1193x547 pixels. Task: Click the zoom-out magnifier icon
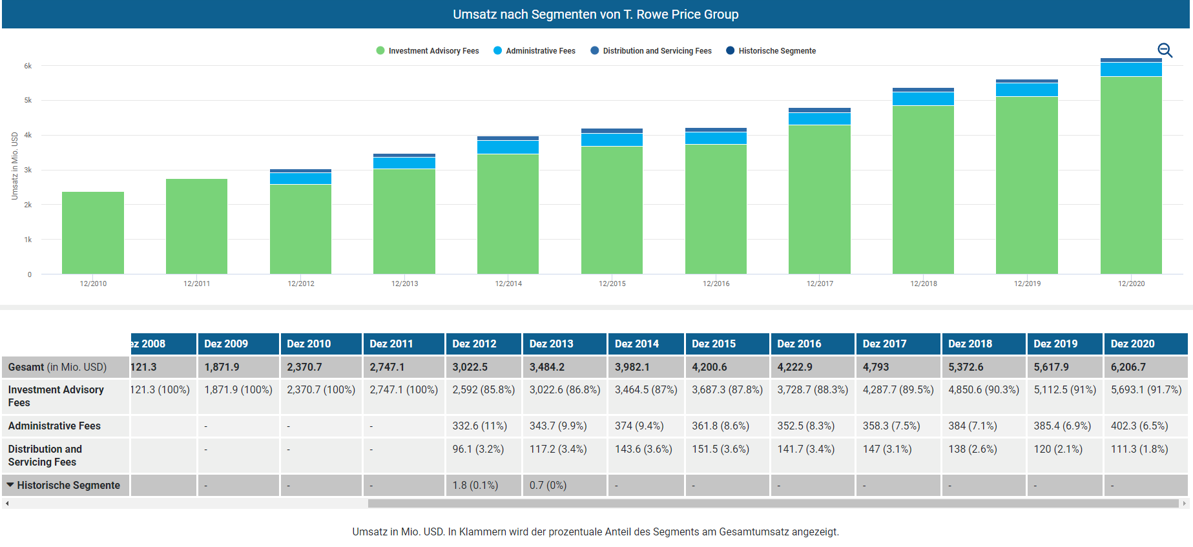1165,50
